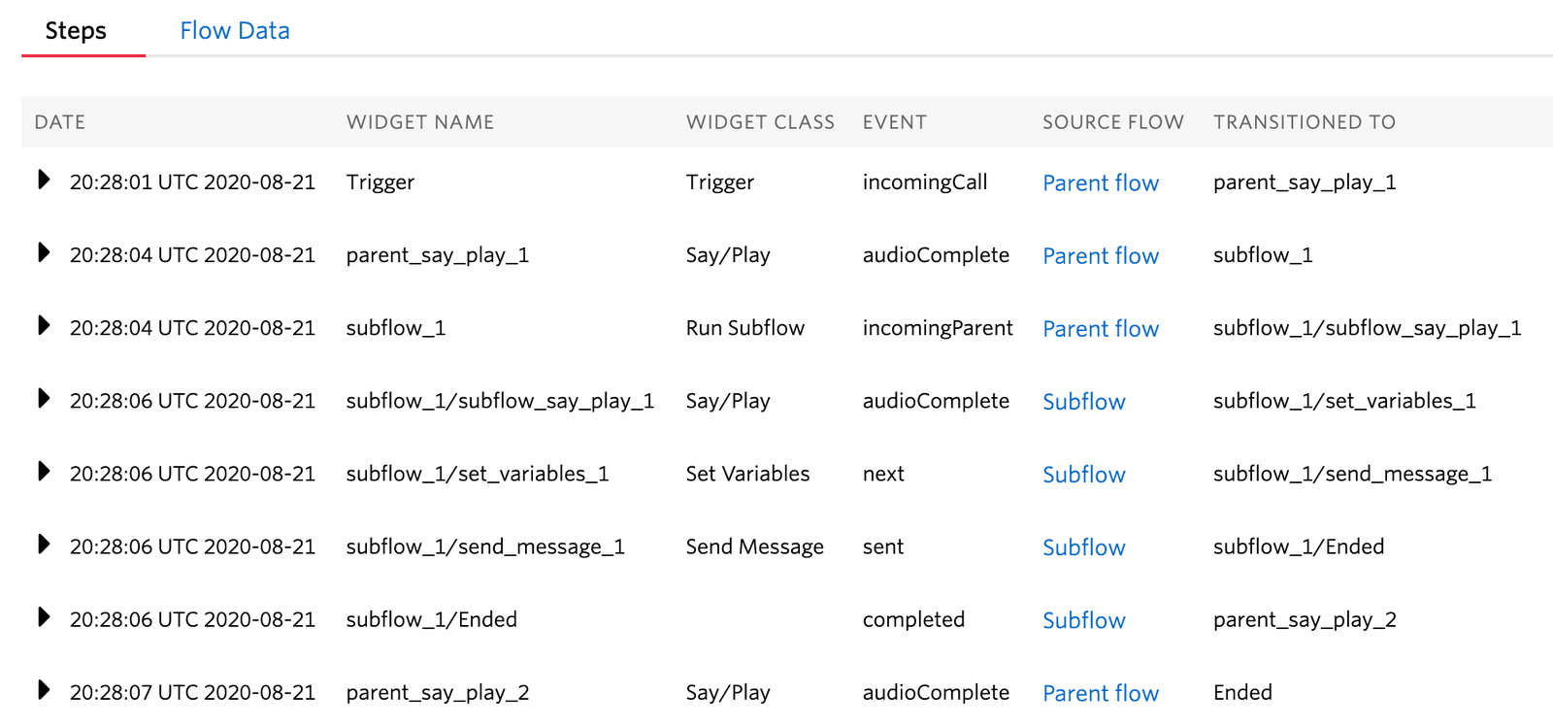Screen dimensions: 1553x726
Task: Expand the subflow_1/subflow_say_play_1 step row
Action: click(x=44, y=399)
